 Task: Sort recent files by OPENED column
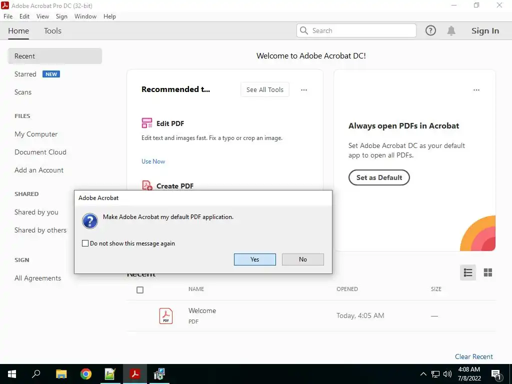[347, 289]
